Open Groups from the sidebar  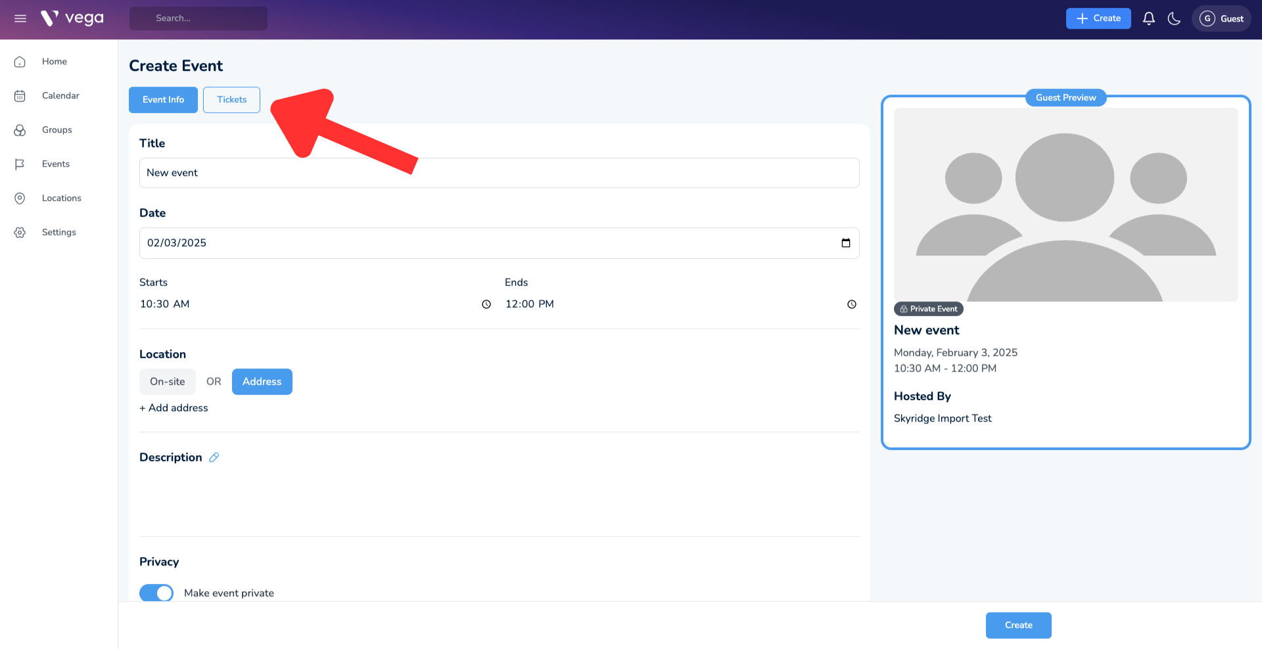click(x=57, y=130)
